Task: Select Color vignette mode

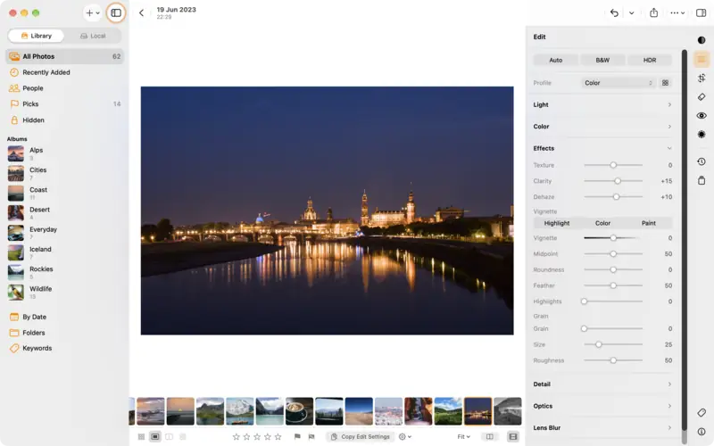Action: 602,223
